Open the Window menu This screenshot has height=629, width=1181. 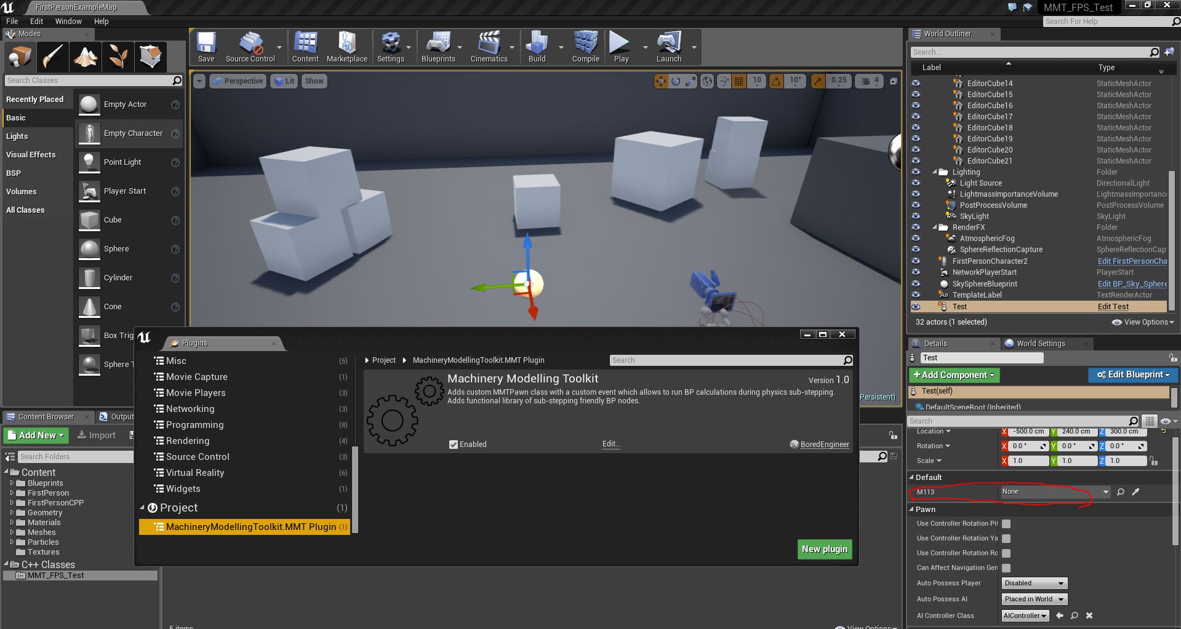click(68, 21)
